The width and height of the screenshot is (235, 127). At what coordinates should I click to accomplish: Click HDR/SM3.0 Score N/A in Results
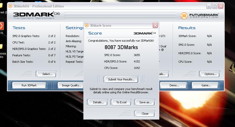(x=209, y=53)
